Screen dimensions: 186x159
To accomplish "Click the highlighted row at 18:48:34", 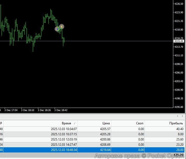I will (x=64, y=150).
